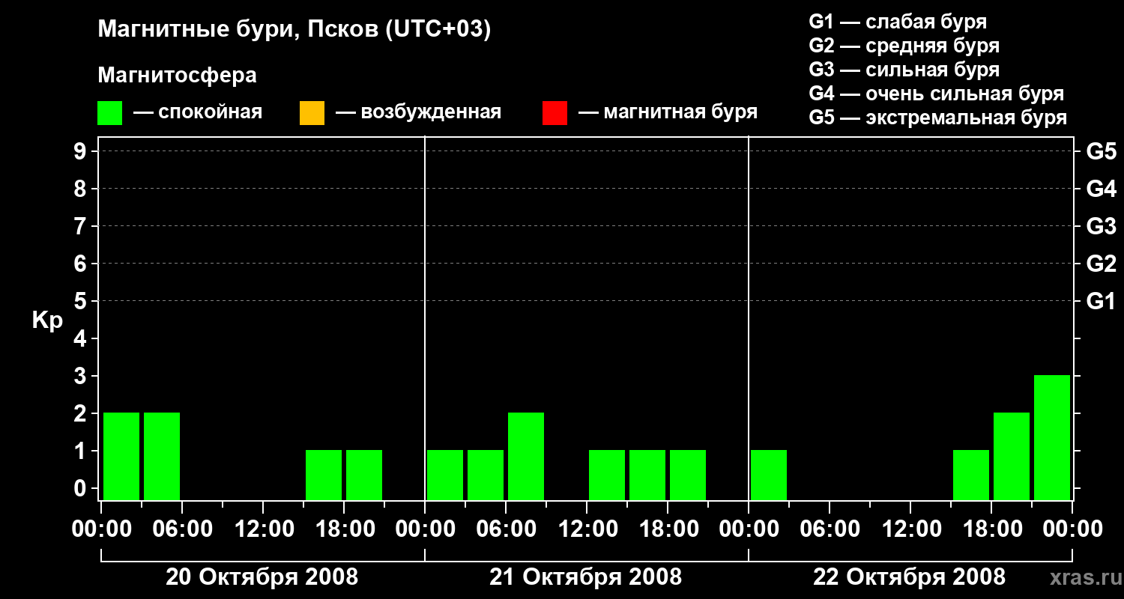Select the 21 Октября 18:00–21:00 bar
1124x599 pixels.
pyautogui.click(x=688, y=475)
